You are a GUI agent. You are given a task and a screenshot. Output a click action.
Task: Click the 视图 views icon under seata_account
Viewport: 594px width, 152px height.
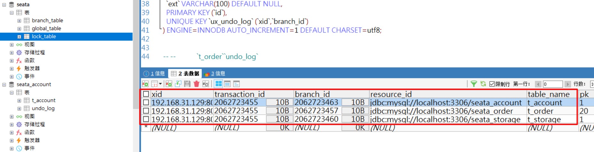[19, 116]
